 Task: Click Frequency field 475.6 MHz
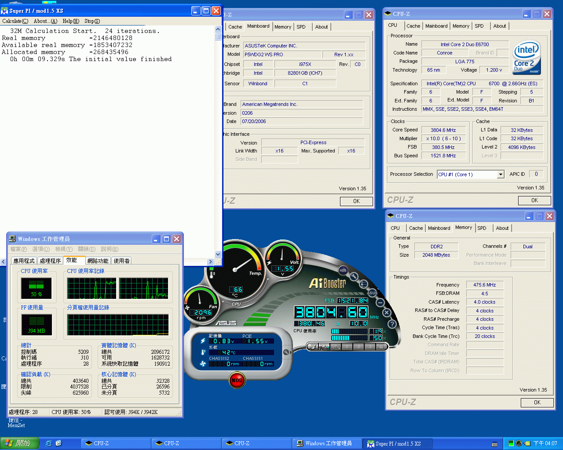coord(485,285)
